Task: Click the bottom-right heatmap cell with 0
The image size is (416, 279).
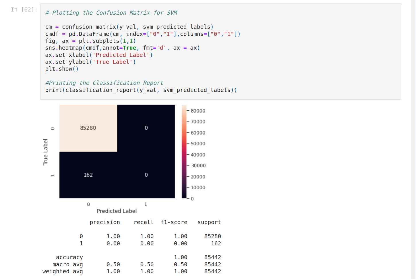Action: click(146, 175)
